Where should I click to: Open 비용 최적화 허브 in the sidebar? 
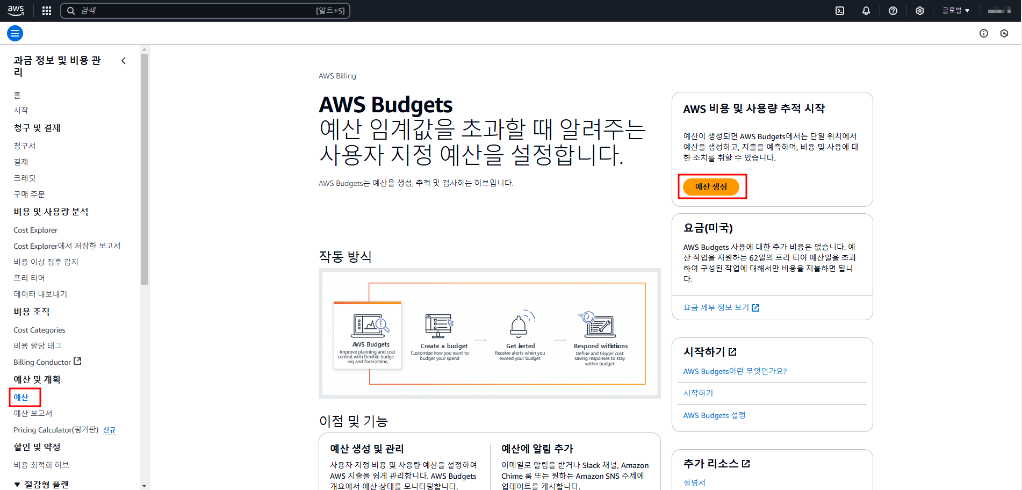click(41, 465)
